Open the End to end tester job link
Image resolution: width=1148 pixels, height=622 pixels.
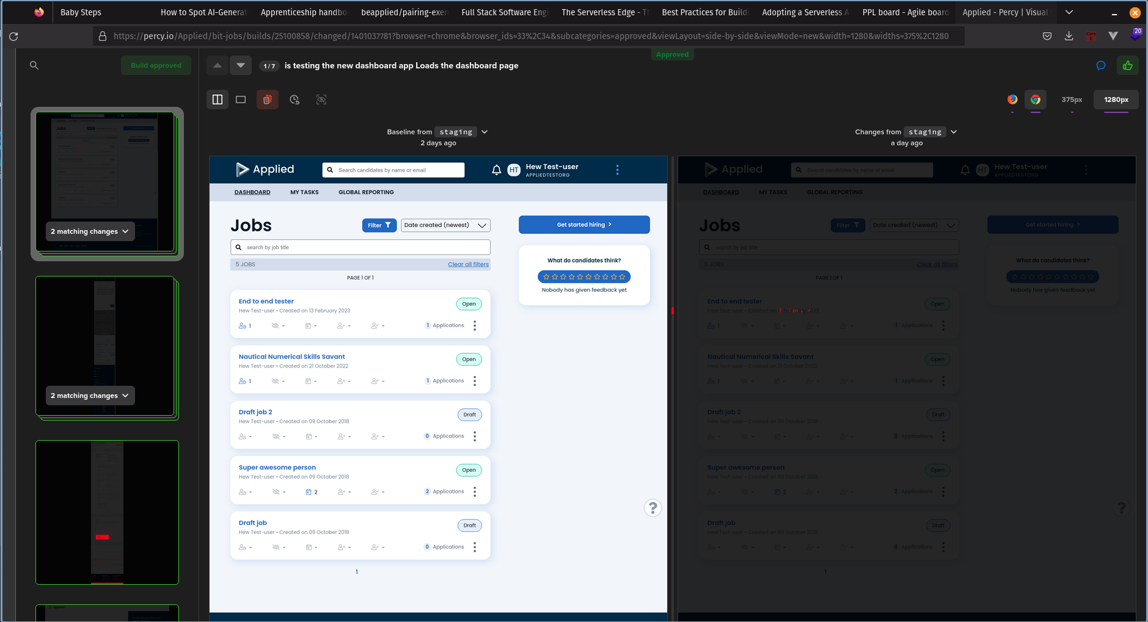[x=266, y=302]
